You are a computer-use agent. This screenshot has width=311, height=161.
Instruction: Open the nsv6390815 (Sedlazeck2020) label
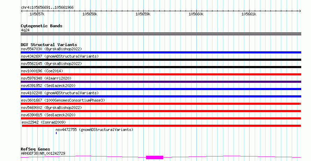pos(48,115)
